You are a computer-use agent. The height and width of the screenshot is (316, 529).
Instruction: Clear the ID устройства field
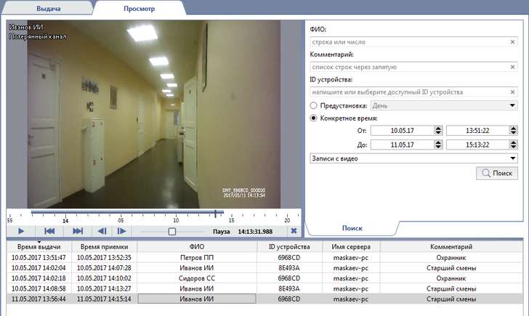(512, 92)
